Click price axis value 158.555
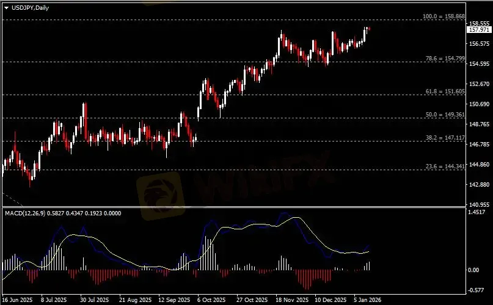The height and width of the screenshot is (305, 493). [x=479, y=24]
